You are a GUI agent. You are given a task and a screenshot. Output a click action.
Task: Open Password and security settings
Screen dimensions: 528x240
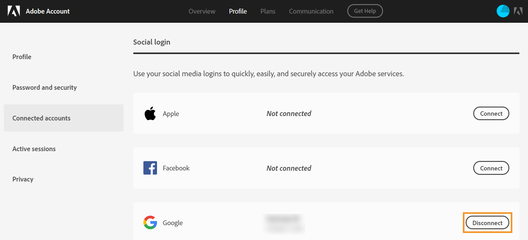coord(45,88)
